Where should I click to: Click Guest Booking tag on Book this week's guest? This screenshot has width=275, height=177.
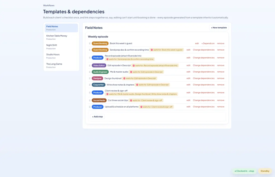(100, 44)
